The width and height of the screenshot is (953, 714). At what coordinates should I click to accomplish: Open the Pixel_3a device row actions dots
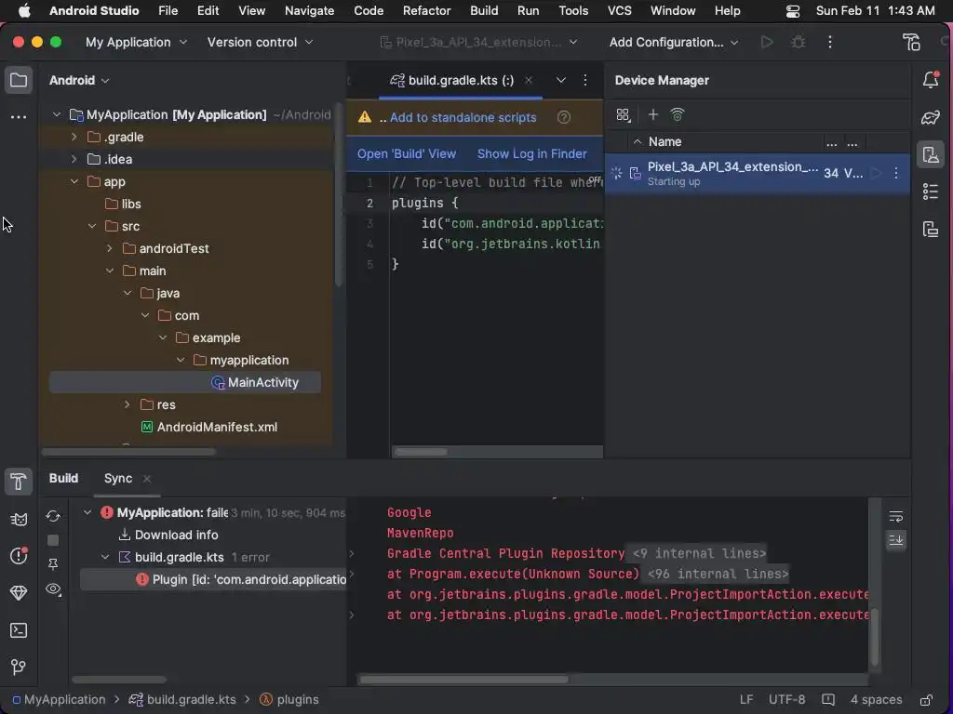coord(896,173)
